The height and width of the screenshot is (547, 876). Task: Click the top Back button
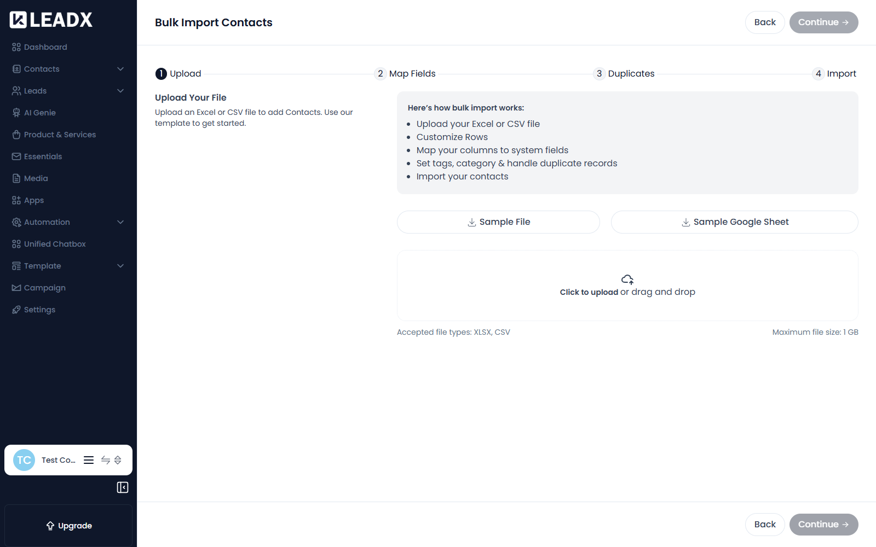[765, 22]
